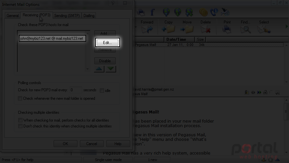
Task: Switch to the Dialling tab
Action: 89,16
